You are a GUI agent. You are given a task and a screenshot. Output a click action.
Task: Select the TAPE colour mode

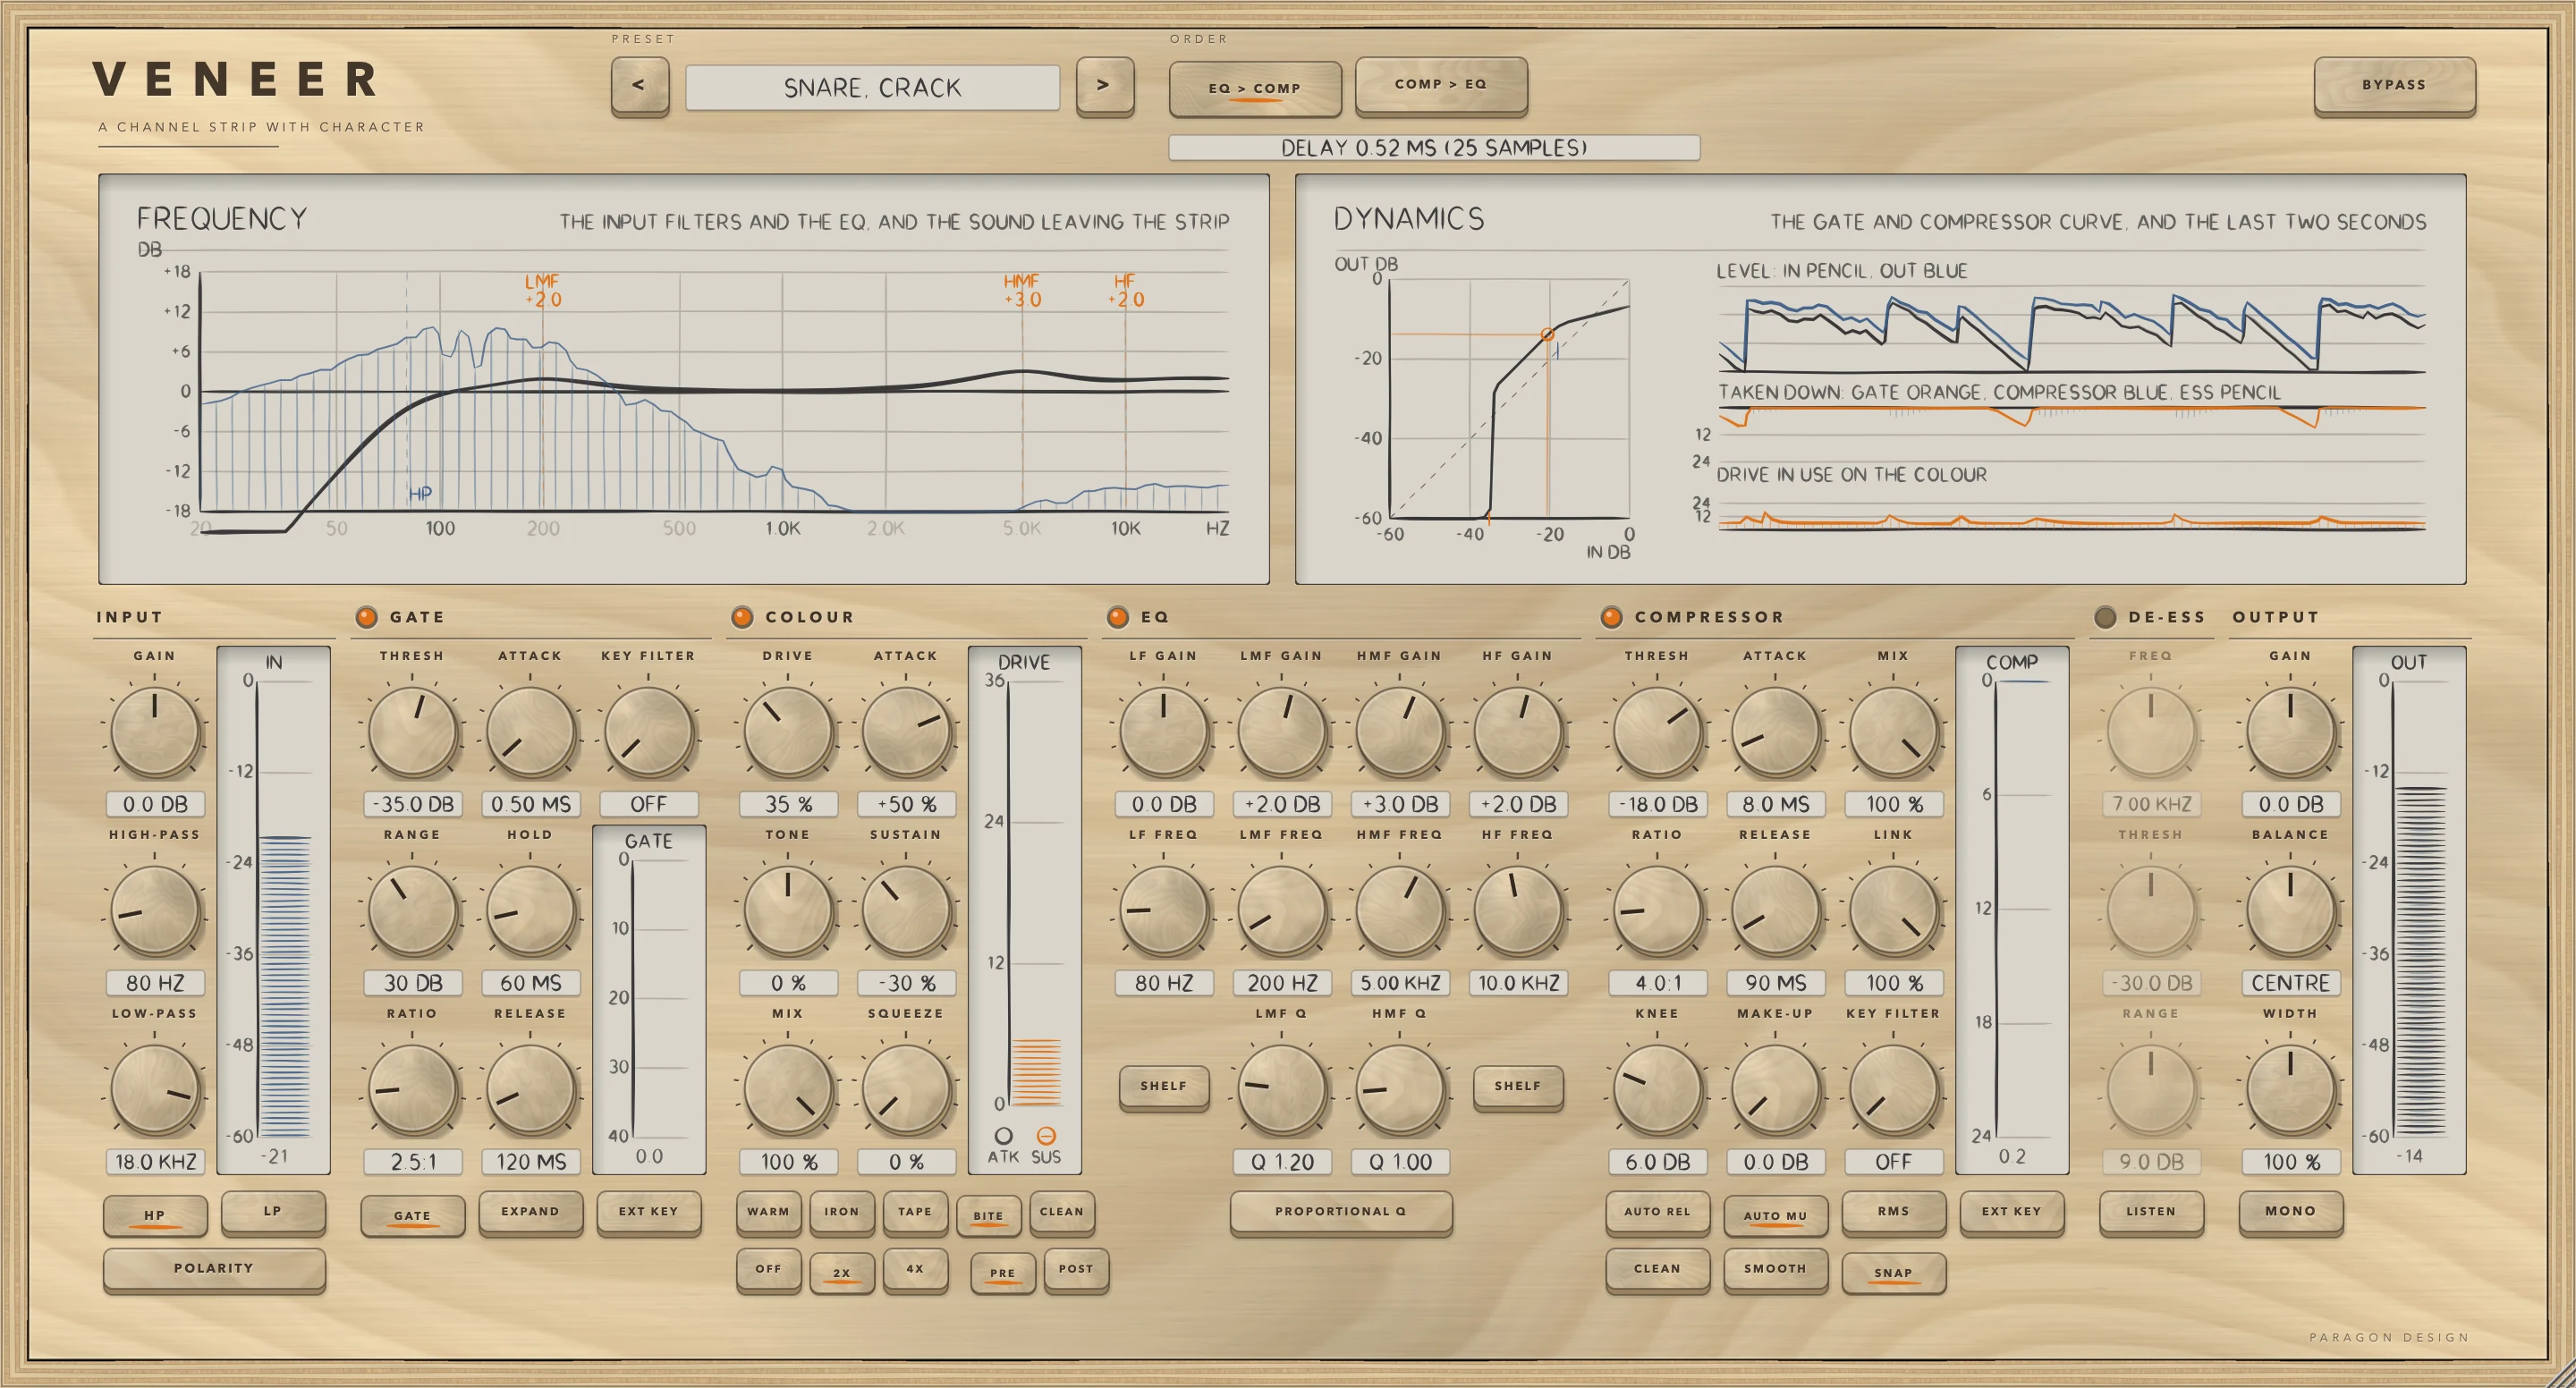tap(914, 1212)
